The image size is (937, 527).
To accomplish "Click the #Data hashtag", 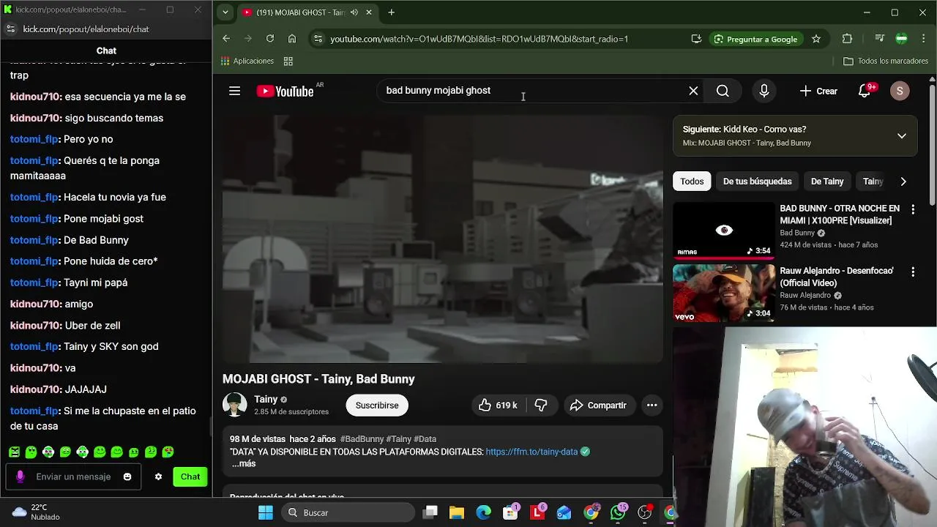I will pos(425,439).
